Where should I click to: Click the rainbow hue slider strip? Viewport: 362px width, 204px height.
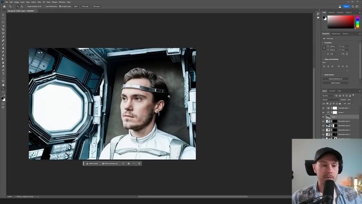[357, 22]
